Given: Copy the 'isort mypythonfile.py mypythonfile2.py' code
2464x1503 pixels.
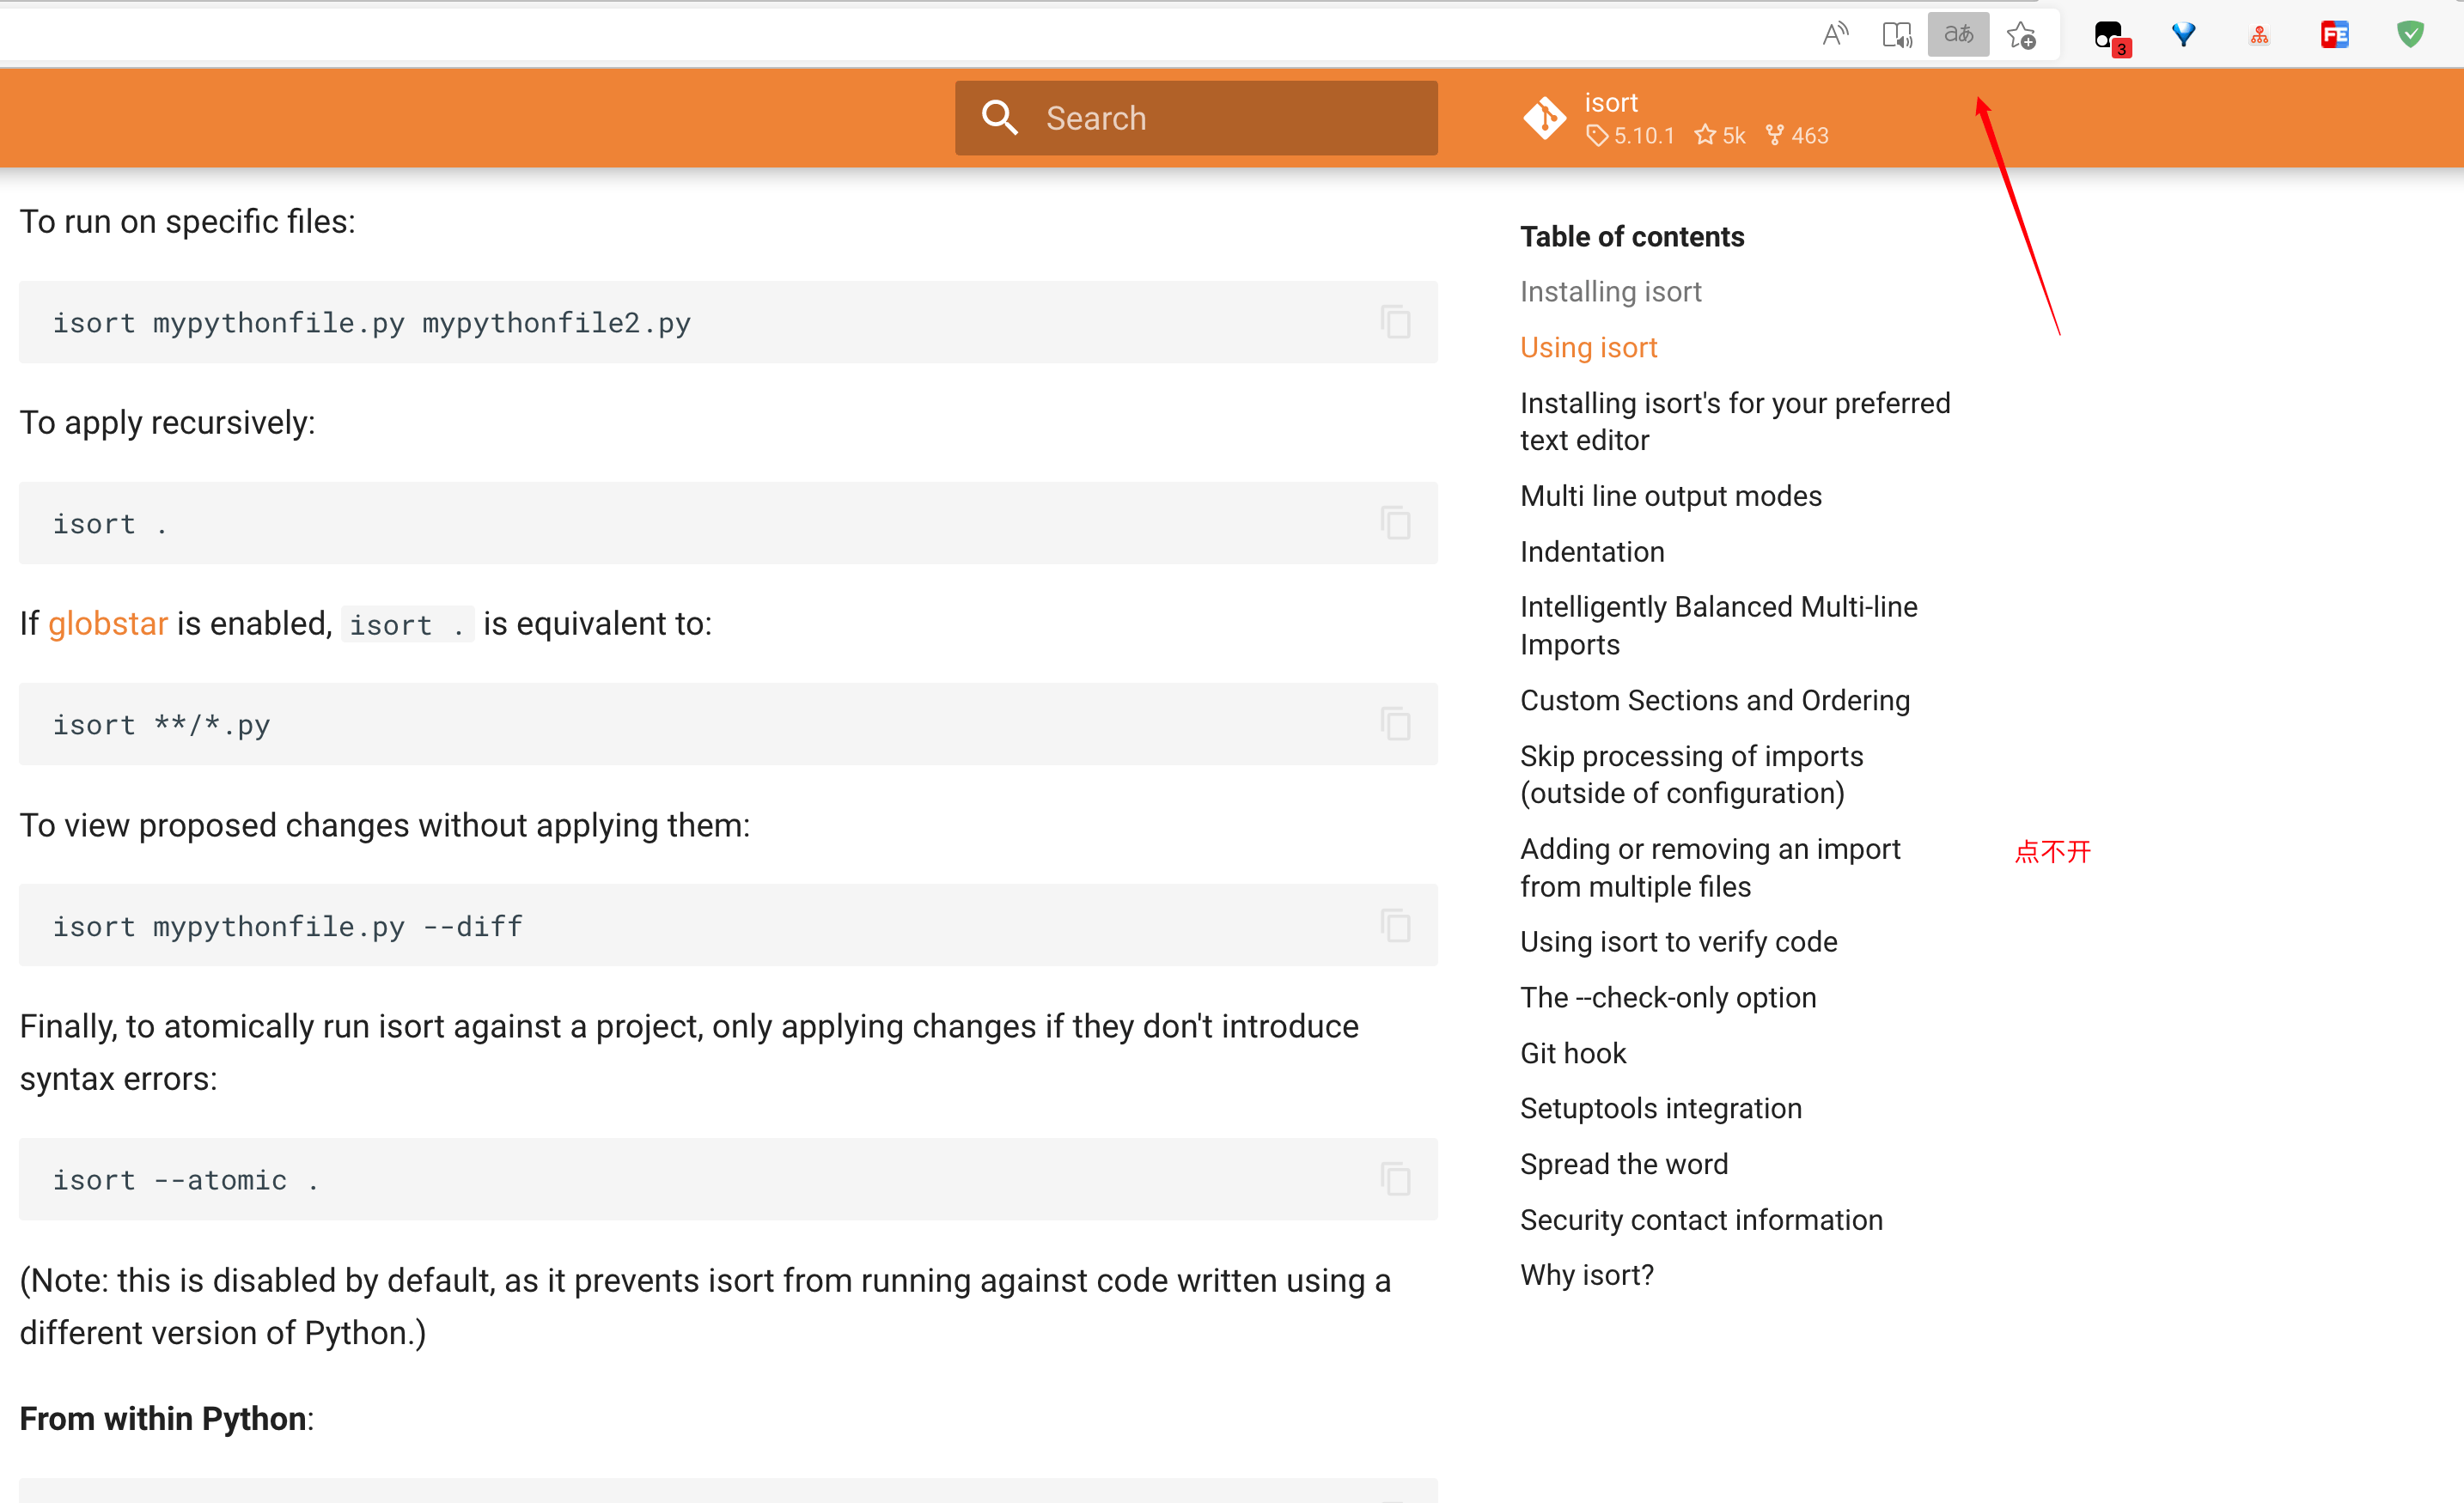Looking at the screenshot, I should coord(1395,322).
